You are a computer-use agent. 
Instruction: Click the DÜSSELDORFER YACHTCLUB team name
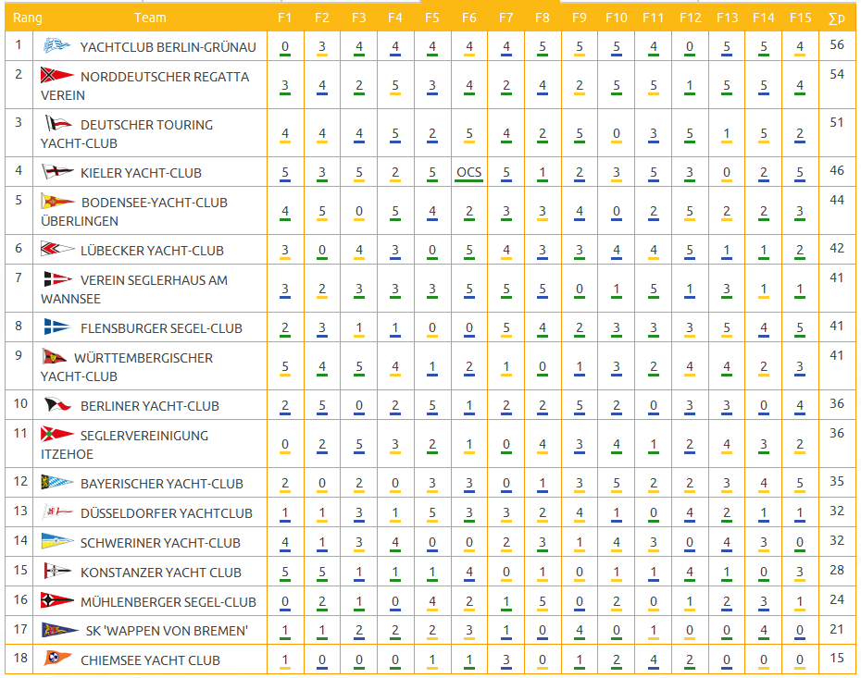click(167, 512)
